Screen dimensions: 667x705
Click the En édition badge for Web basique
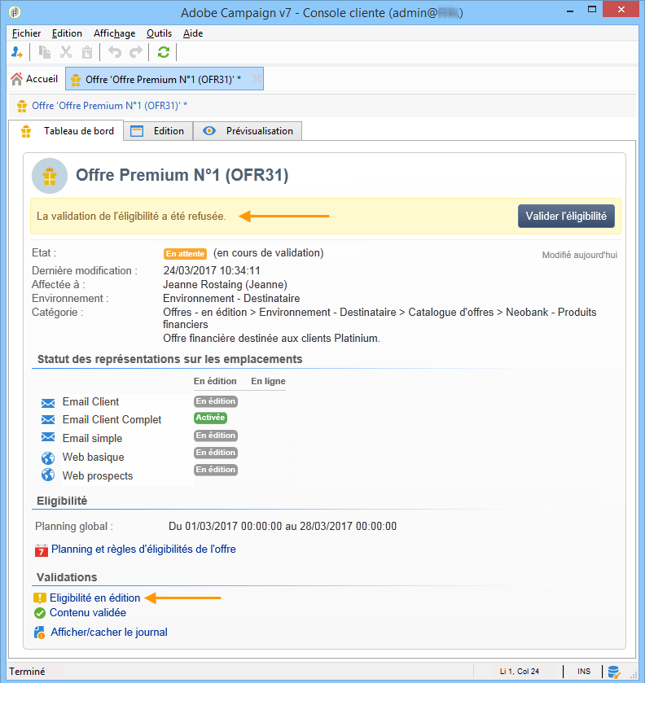[x=216, y=453]
